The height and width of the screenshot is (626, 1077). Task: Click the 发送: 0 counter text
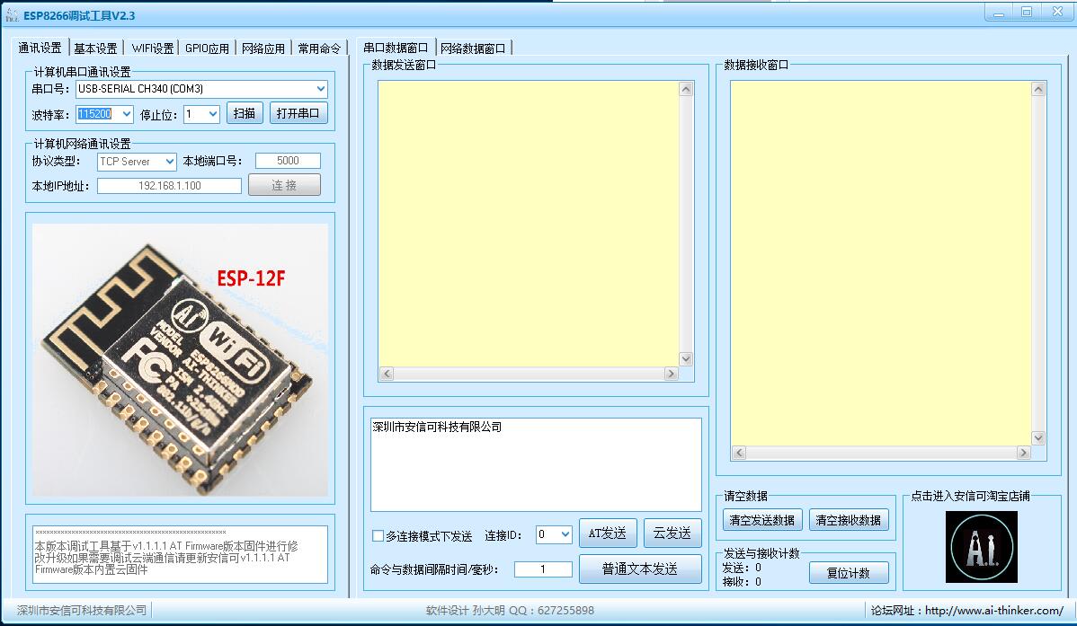742,568
